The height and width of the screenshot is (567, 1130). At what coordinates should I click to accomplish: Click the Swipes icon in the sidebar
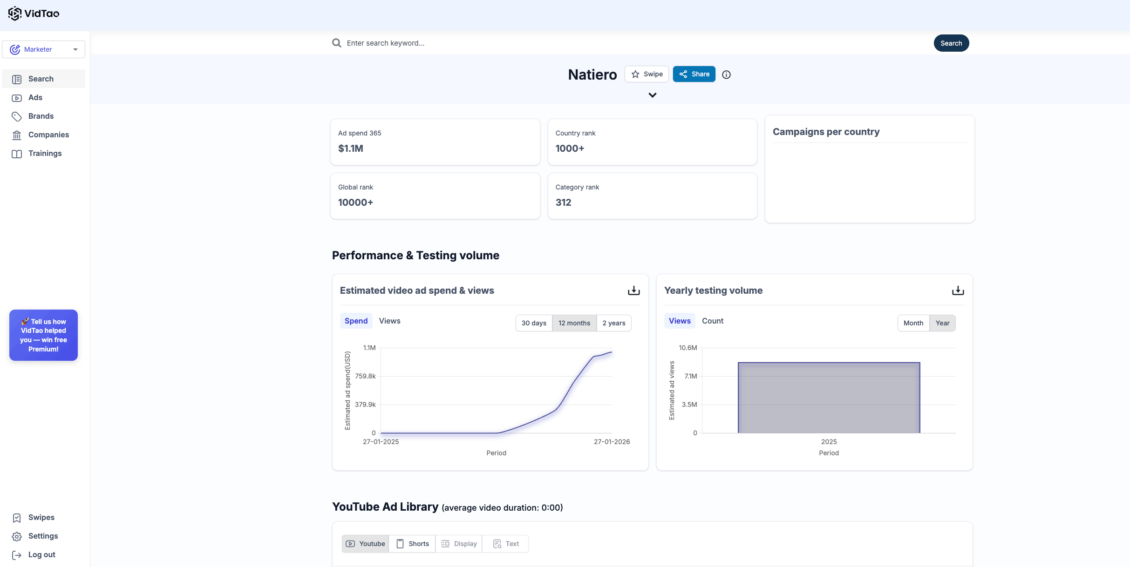(17, 518)
